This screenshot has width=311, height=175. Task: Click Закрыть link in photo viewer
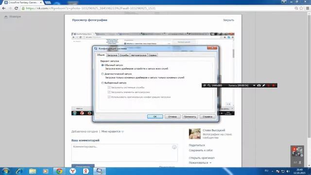click(228, 20)
